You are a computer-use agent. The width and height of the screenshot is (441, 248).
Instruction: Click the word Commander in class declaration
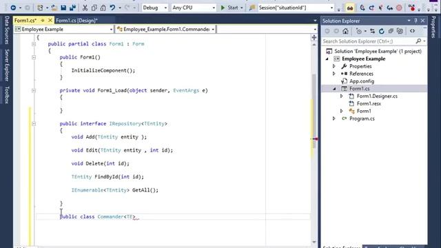click(110, 217)
